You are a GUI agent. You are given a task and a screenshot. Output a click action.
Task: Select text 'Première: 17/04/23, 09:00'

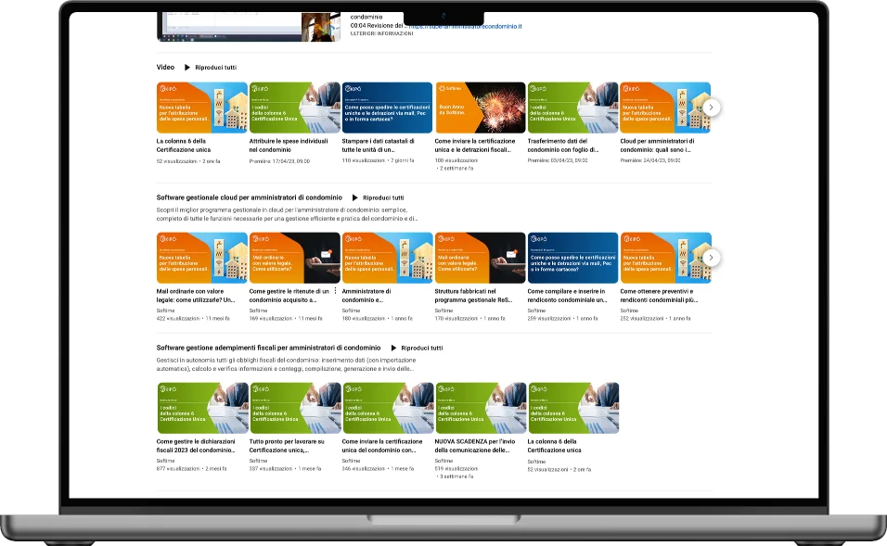tap(279, 161)
